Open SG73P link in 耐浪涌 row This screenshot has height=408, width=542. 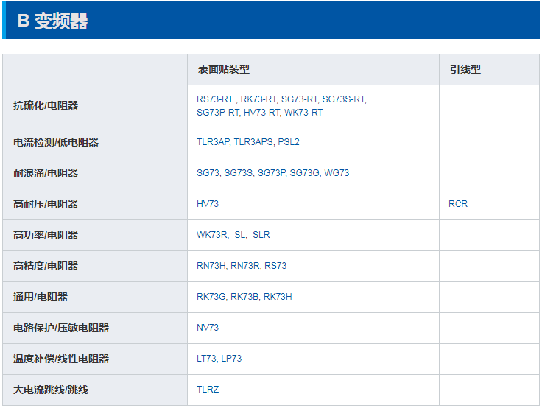click(x=271, y=173)
